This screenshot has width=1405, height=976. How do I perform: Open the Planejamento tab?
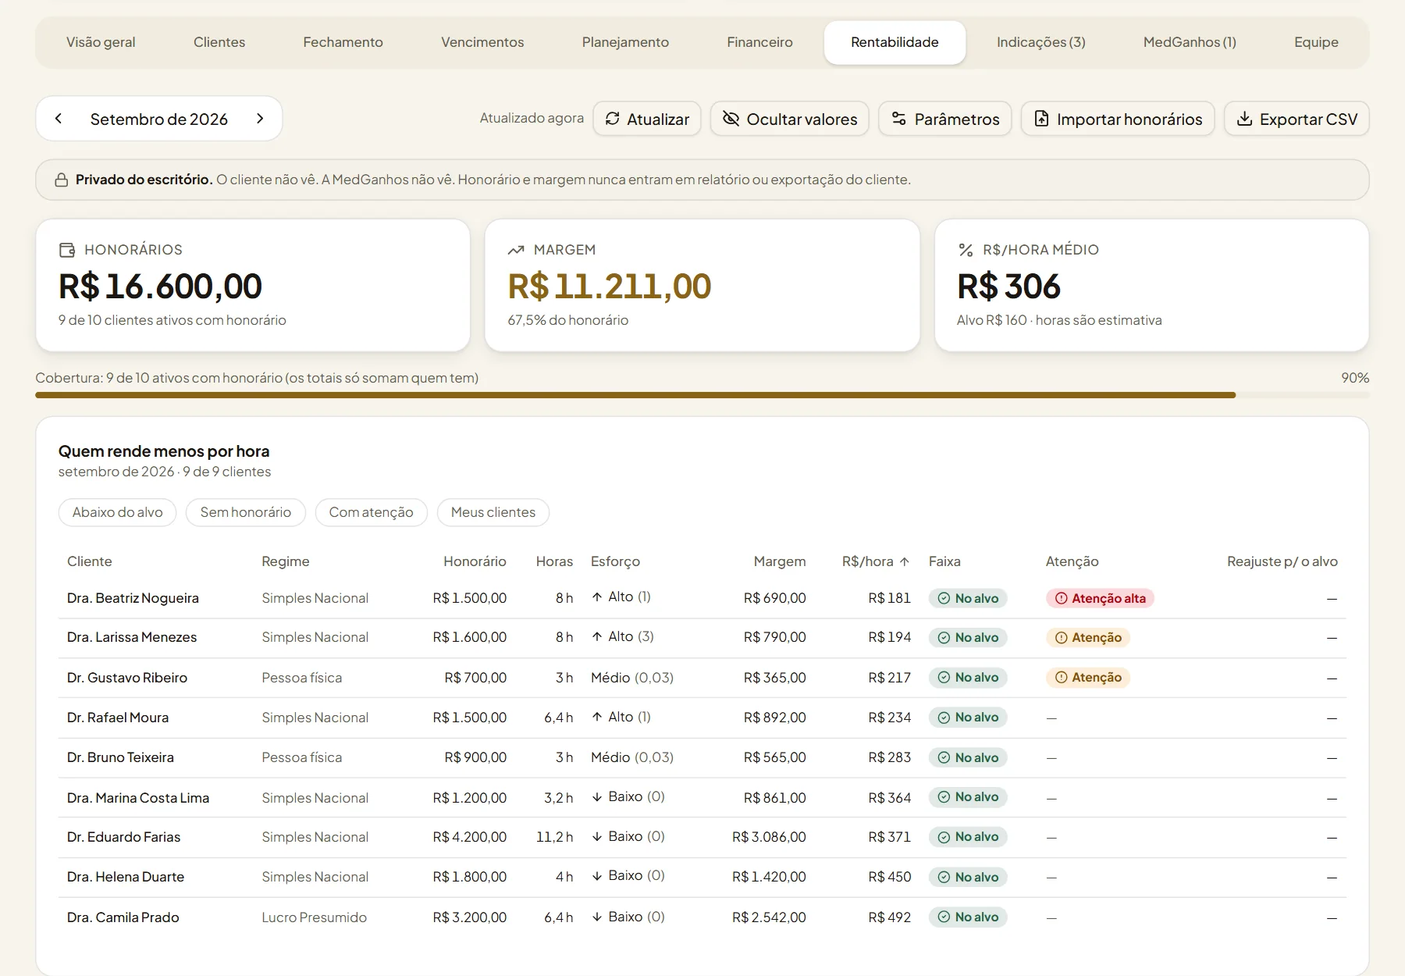coord(625,42)
